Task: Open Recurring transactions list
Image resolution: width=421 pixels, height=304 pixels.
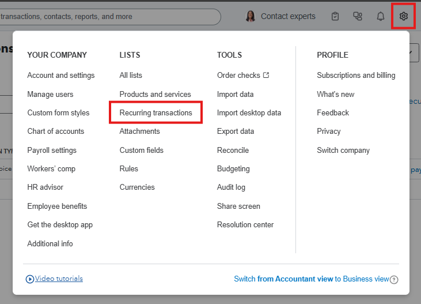Action: click(155, 112)
